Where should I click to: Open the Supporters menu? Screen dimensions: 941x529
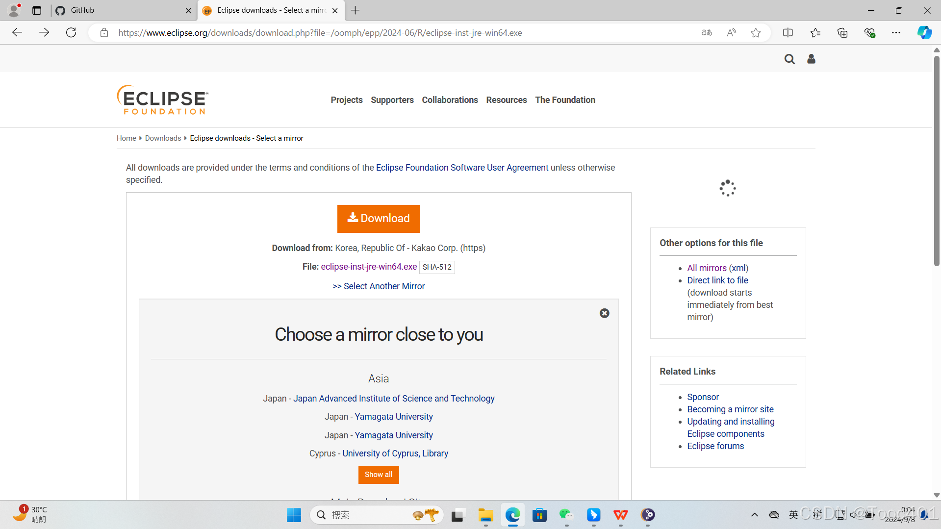392,100
